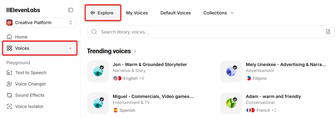Viewport: 336px width, 118px height.
Task: Expand the Collections dropdown
Action: click(218, 13)
